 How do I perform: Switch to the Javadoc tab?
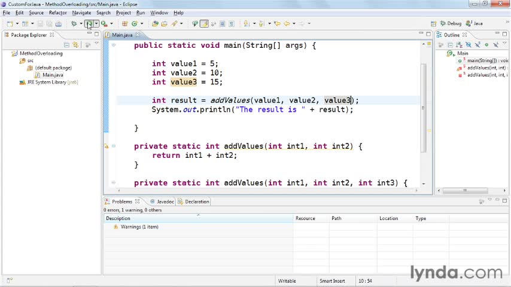(162, 201)
